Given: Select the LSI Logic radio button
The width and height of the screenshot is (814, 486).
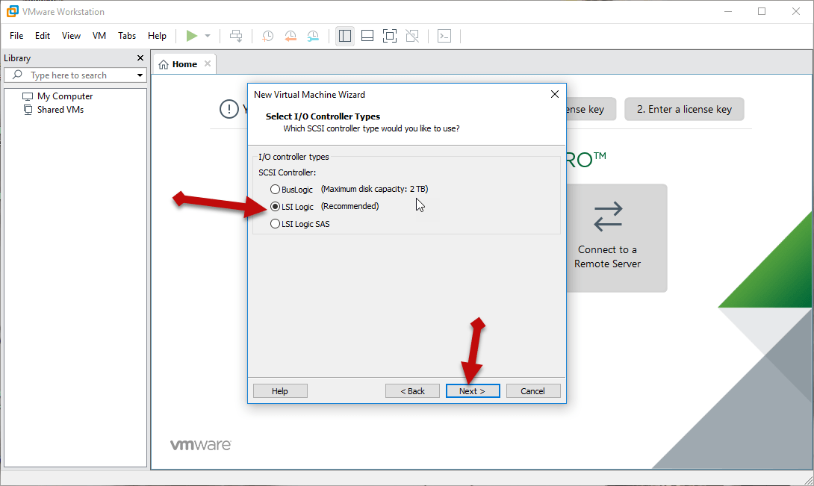Looking at the screenshot, I should tap(276, 207).
